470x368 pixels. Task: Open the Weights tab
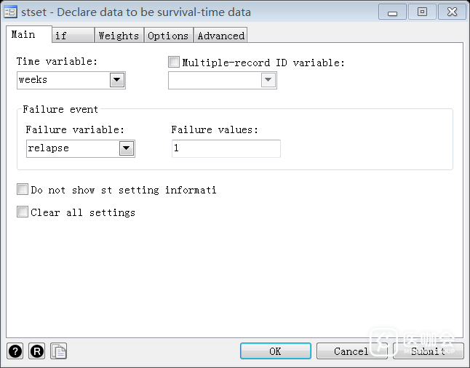coord(119,36)
